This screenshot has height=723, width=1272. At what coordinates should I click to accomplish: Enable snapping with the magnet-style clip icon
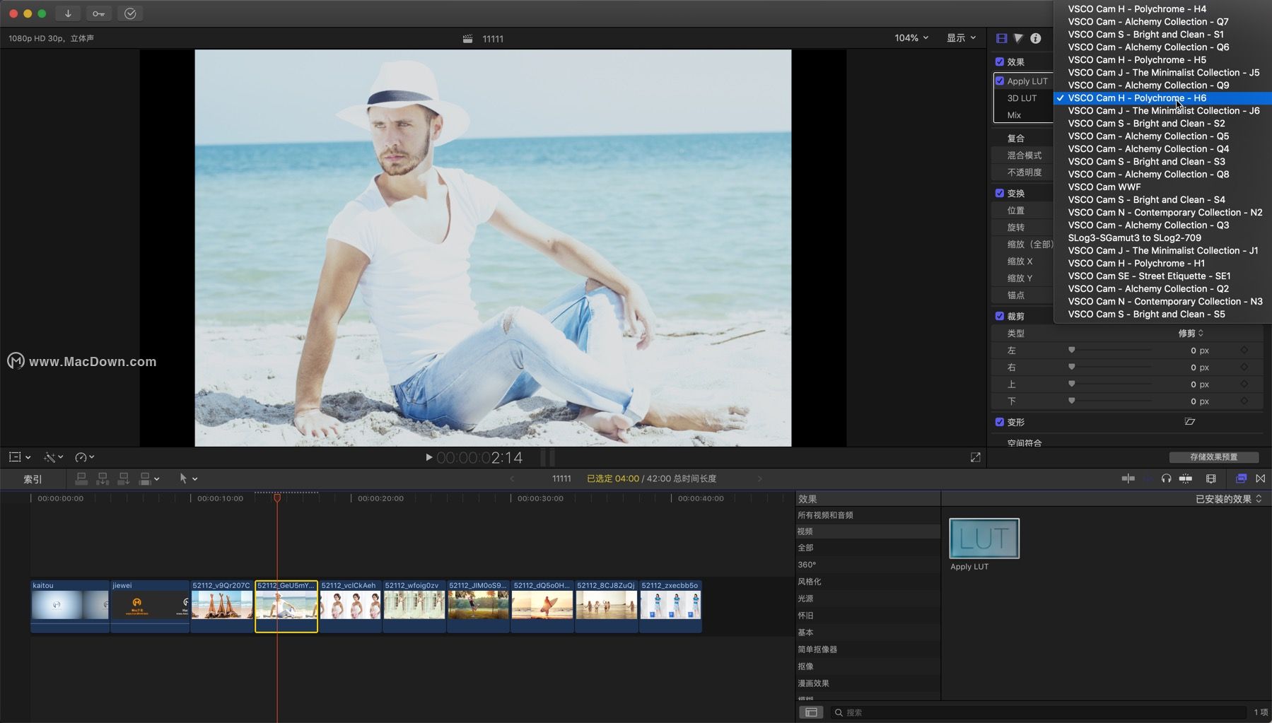(x=1186, y=478)
